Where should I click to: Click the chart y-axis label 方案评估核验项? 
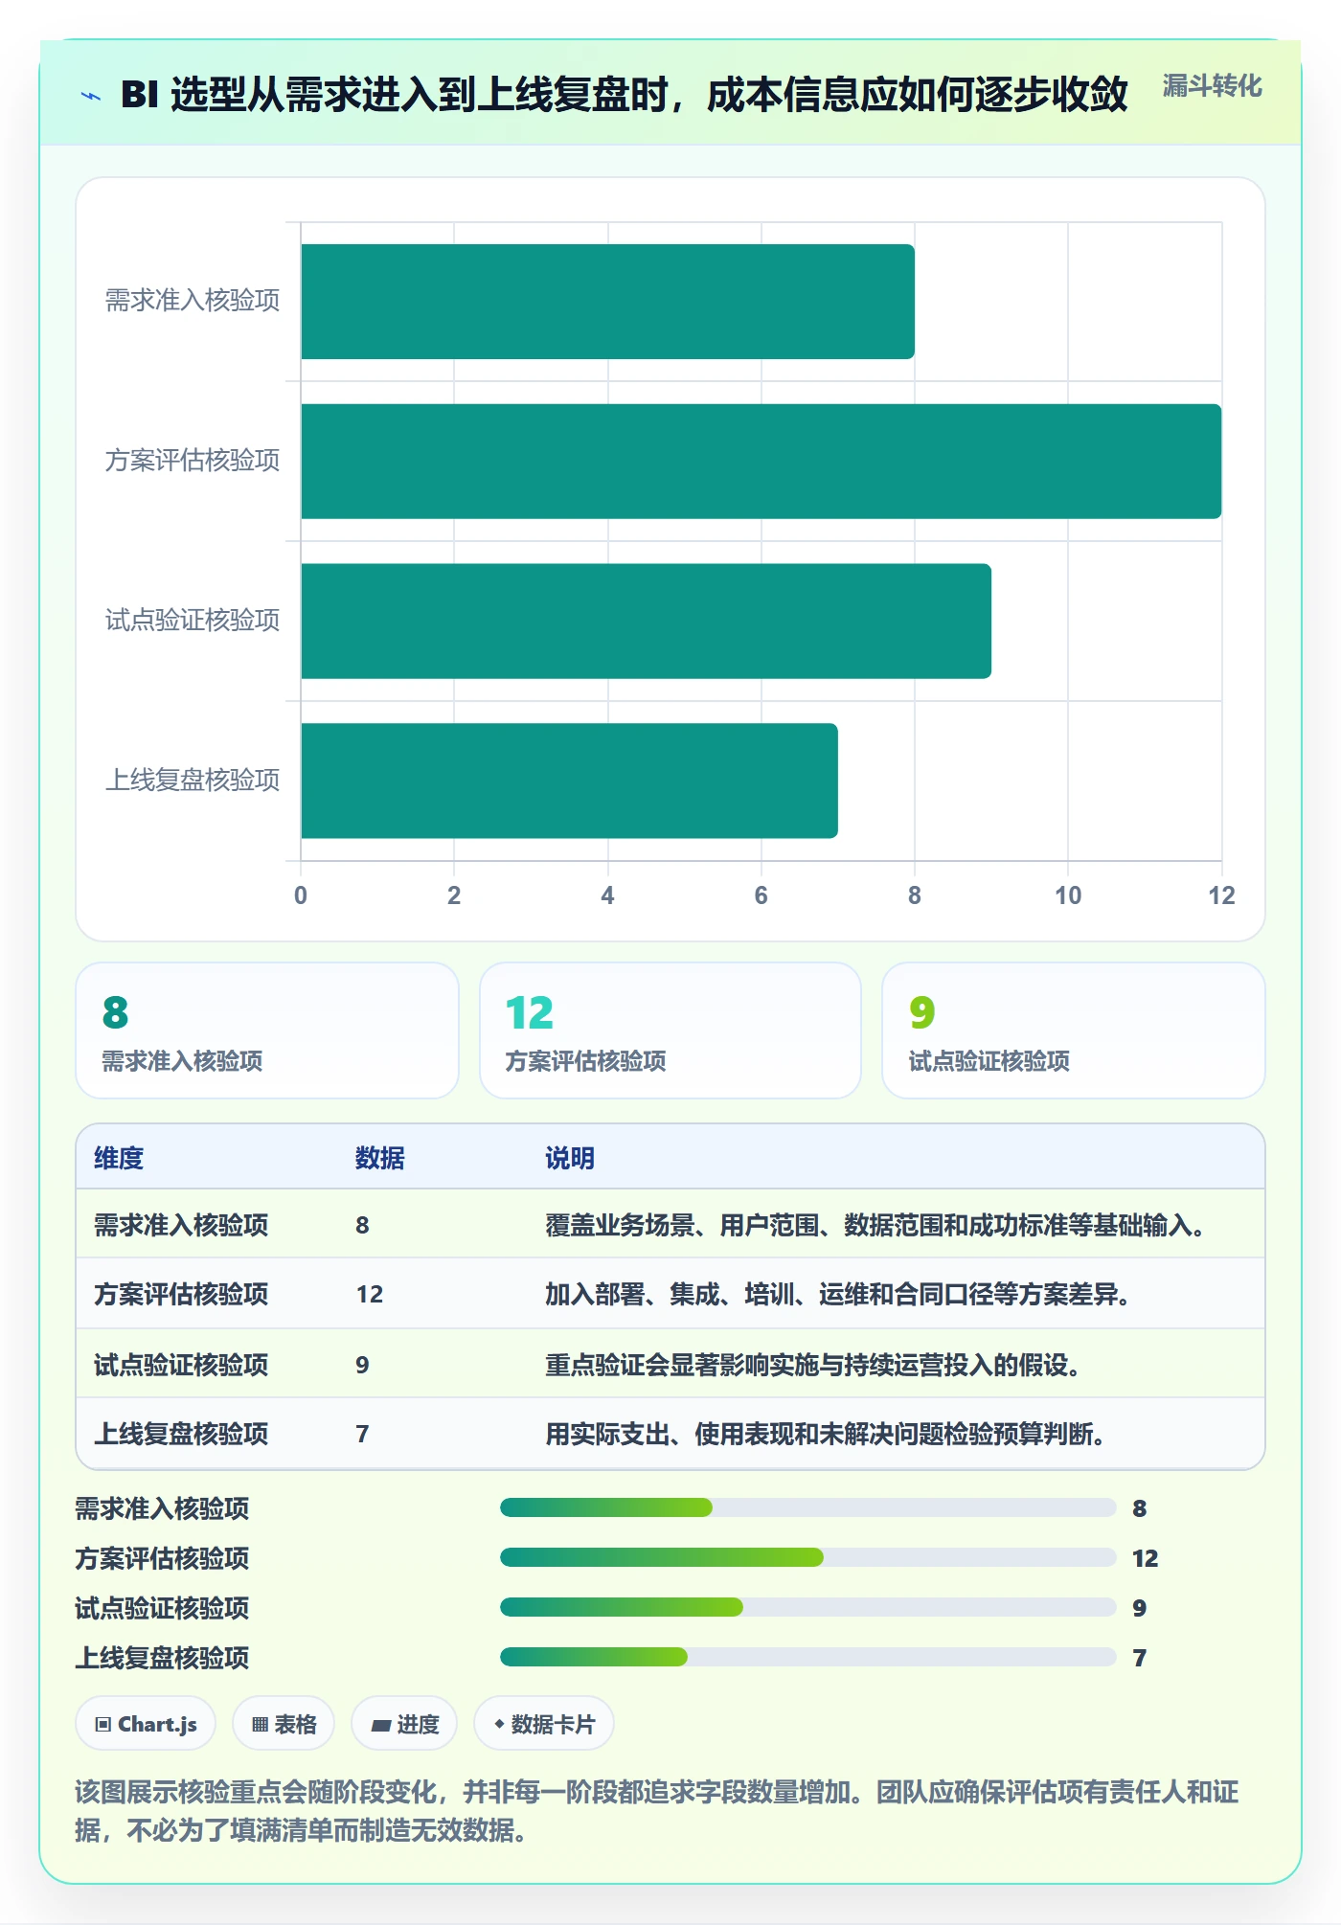pos(193,461)
